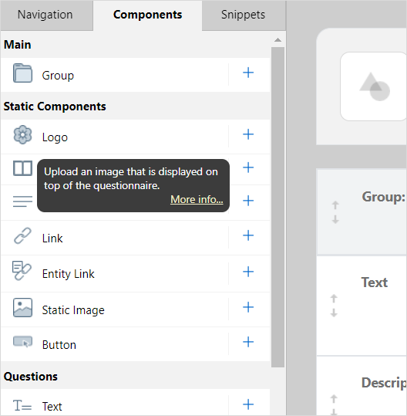The width and height of the screenshot is (407, 416).
Task: Open the More info... tooltip link
Action: (197, 199)
